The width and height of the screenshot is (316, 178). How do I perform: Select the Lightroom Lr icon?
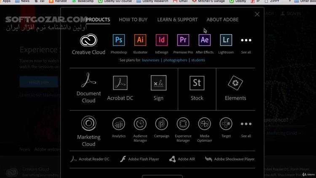click(226, 40)
